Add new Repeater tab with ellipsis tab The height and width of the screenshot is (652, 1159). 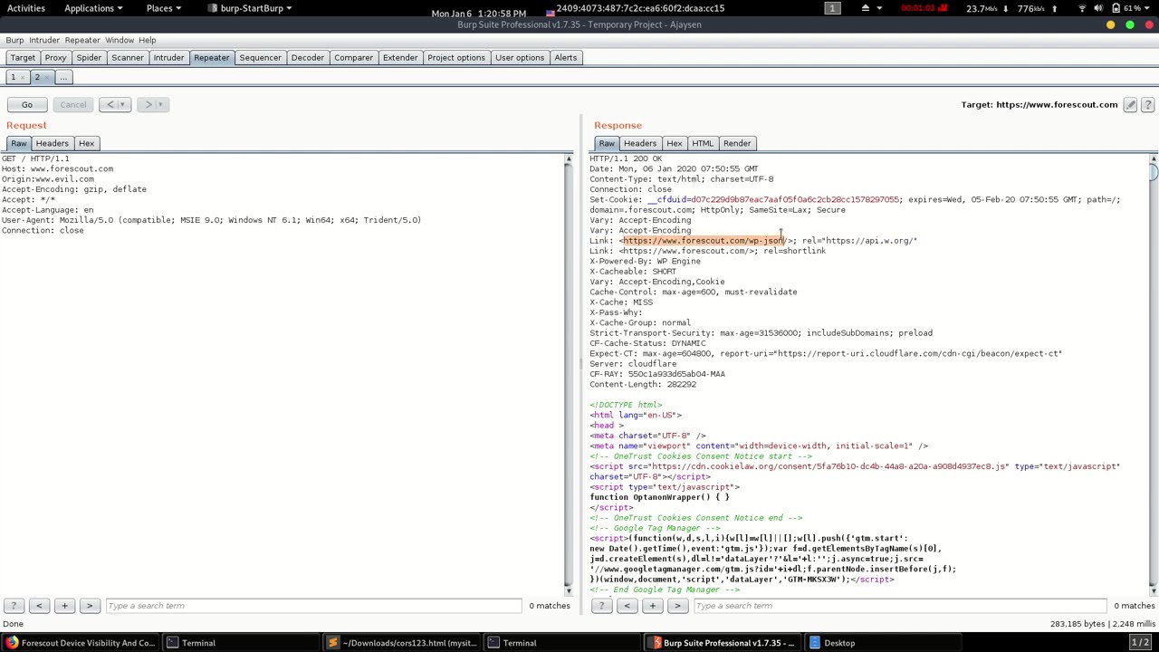tap(63, 78)
